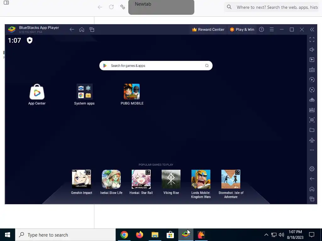Open the volume control in sidebar
This screenshot has width=322, height=241.
(312, 50)
